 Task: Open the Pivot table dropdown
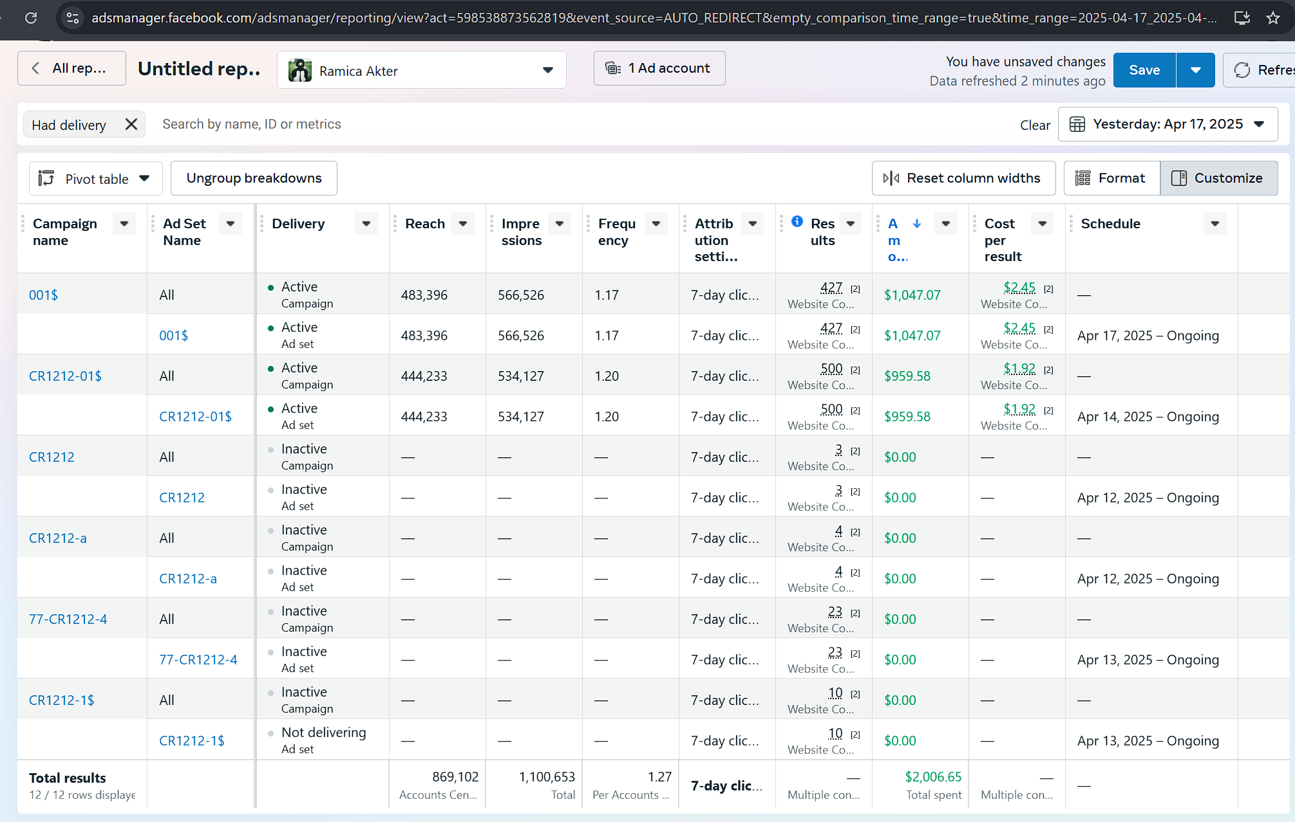click(x=95, y=179)
